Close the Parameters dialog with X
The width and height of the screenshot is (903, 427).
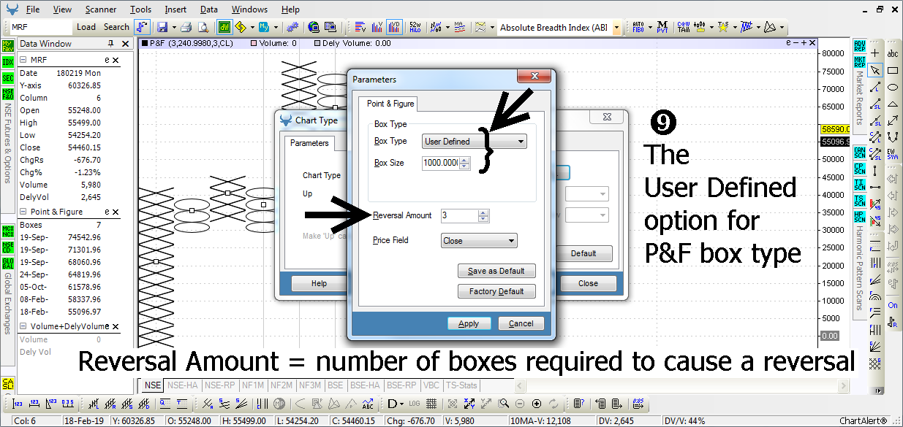click(x=534, y=77)
